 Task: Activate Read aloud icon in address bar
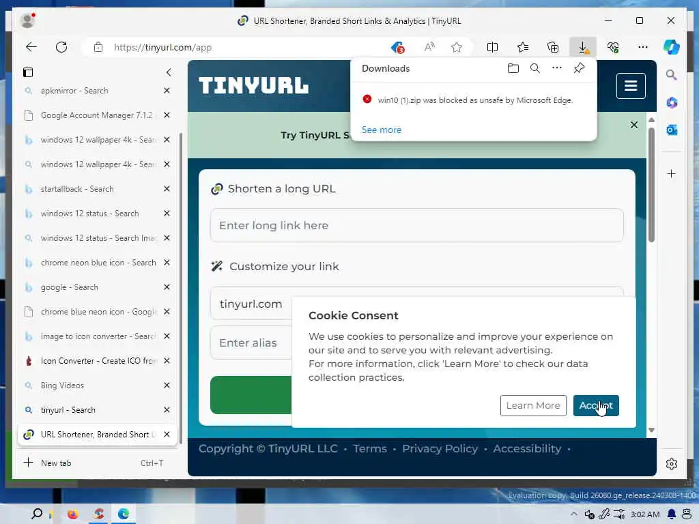pos(429,47)
